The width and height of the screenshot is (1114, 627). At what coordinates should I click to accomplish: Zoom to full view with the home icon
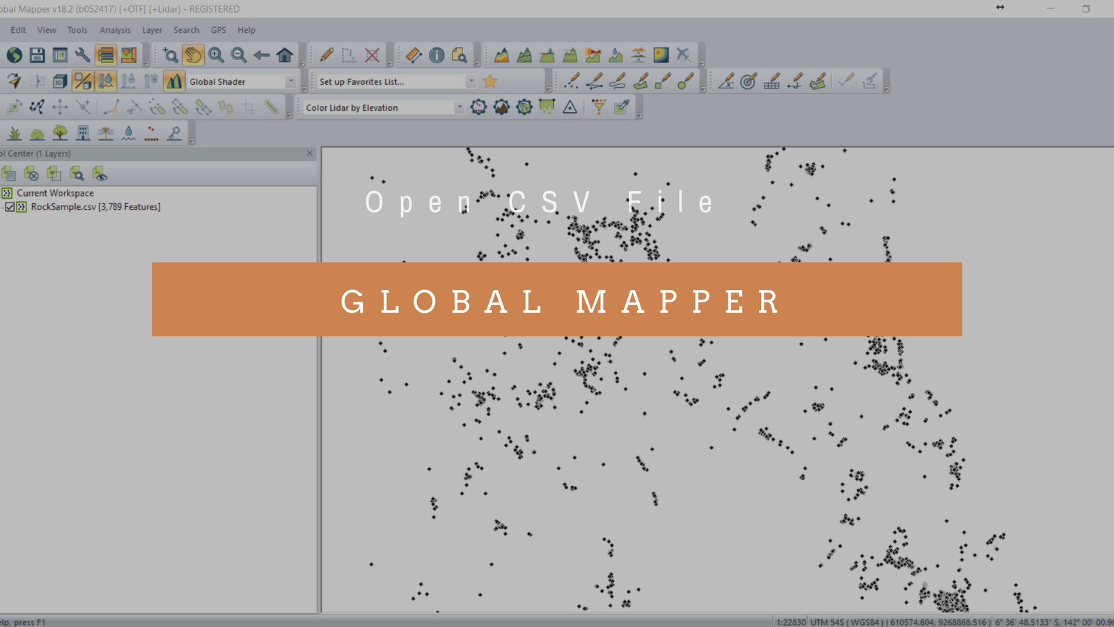[284, 54]
